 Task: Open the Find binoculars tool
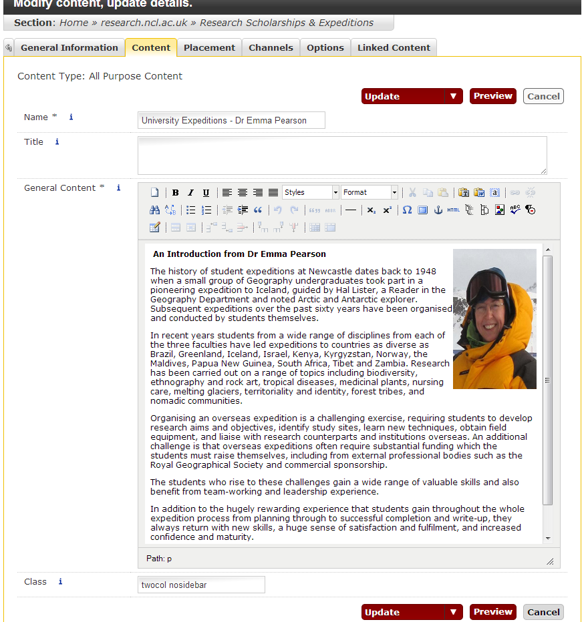pos(154,210)
